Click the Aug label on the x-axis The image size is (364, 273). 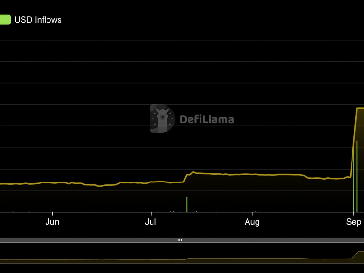pyautogui.click(x=252, y=222)
